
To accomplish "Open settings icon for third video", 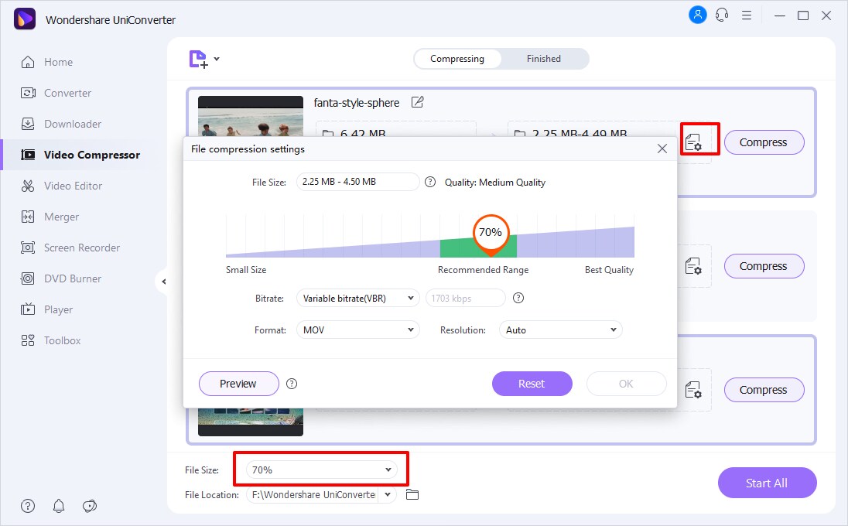I will tap(693, 390).
